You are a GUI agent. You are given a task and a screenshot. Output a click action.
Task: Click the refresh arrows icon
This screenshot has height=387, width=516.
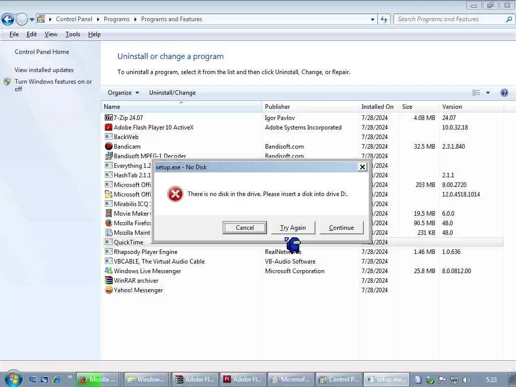[383, 20]
